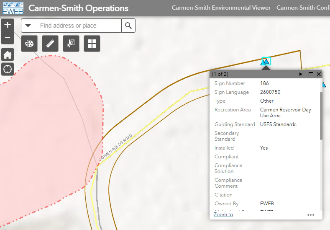Find my location on the map
The image size is (330, 230).
[x=8, y=69]
